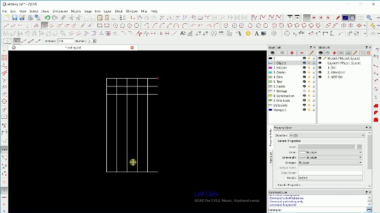This screenshot has width=380, height=213.
Task: Click the Cut scissors icon
Action: 71,18
